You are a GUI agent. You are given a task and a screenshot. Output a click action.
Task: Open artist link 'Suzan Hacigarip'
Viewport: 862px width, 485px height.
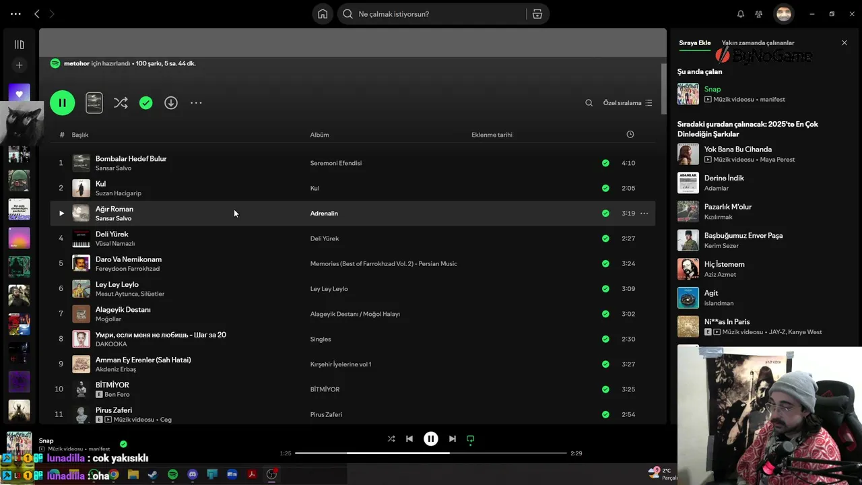click(119, 193)
